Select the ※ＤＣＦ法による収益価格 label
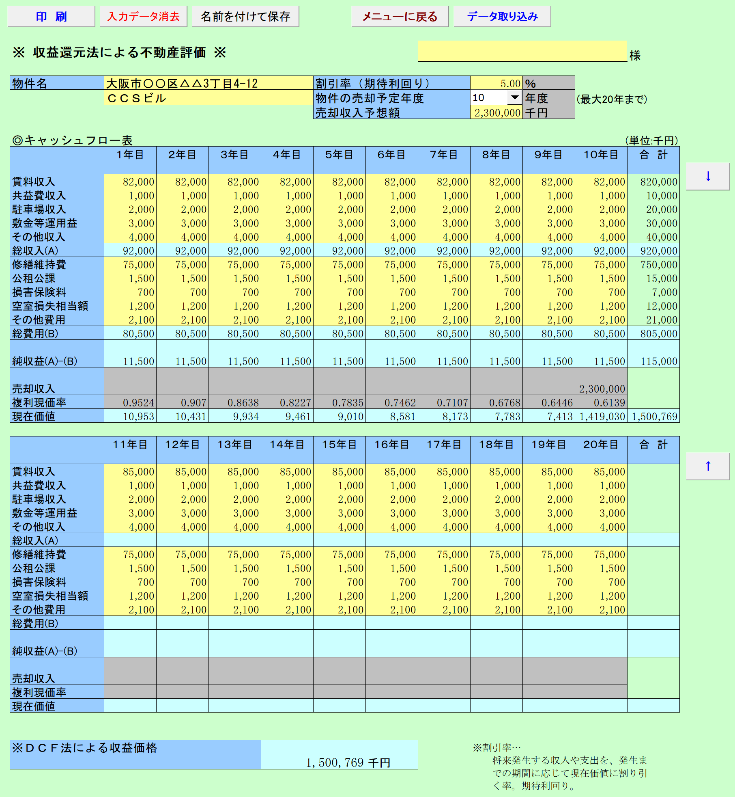 135,754
